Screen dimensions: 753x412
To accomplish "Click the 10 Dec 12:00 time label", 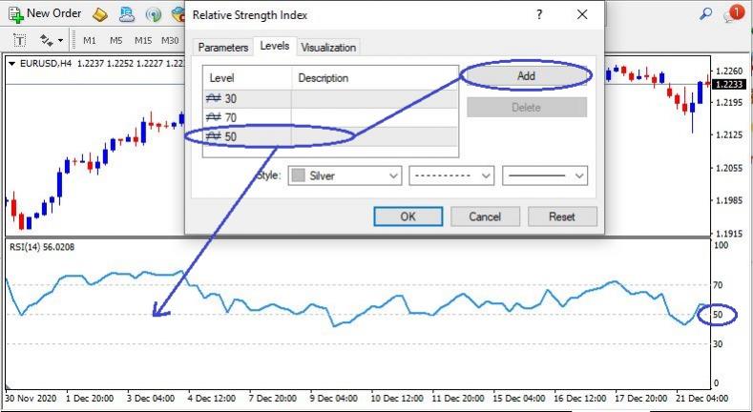I will click(x=397, y=399).
